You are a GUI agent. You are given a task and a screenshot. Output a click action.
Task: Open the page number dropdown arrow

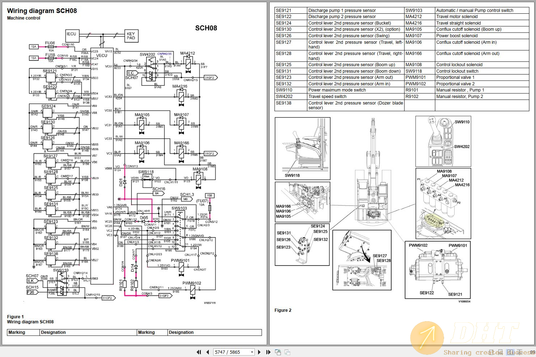[x=252, y=352]
